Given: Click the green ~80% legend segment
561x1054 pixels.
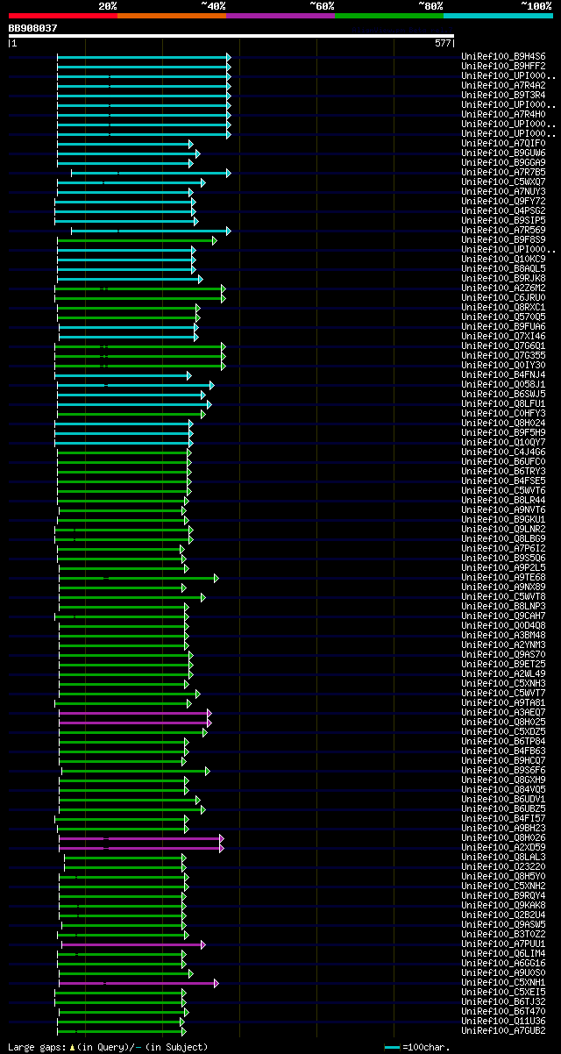Looking at the screenshot, I should point(389,16).
